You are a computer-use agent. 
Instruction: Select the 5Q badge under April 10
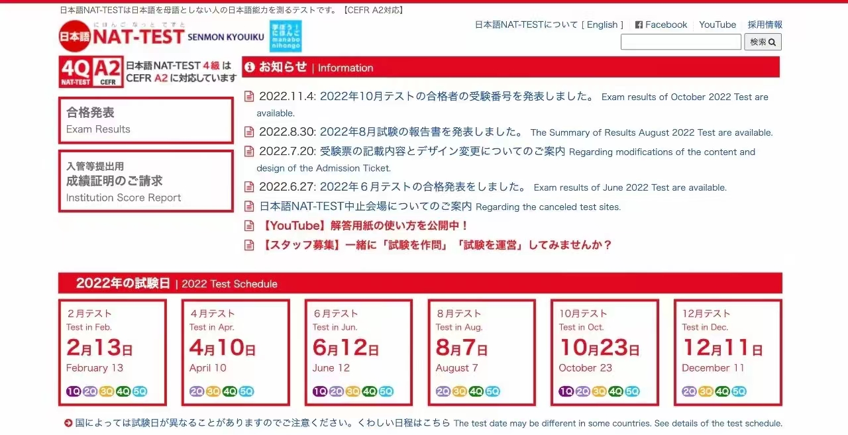(x=246, y=391)
